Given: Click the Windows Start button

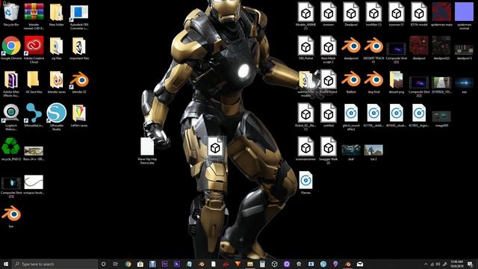Looking at the screenshot, I should (x=6, y=264).
